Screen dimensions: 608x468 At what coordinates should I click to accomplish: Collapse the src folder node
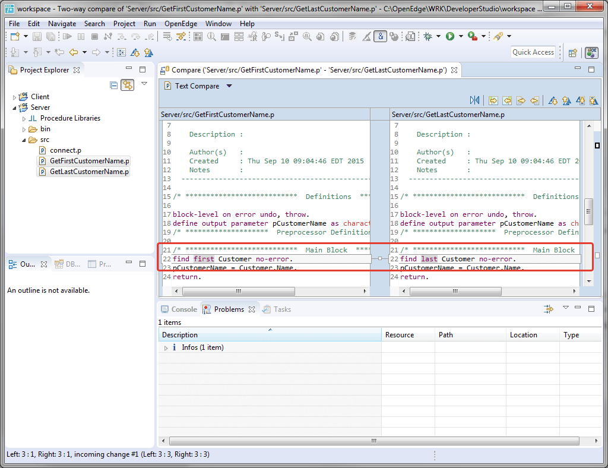[x=24, y=140]
